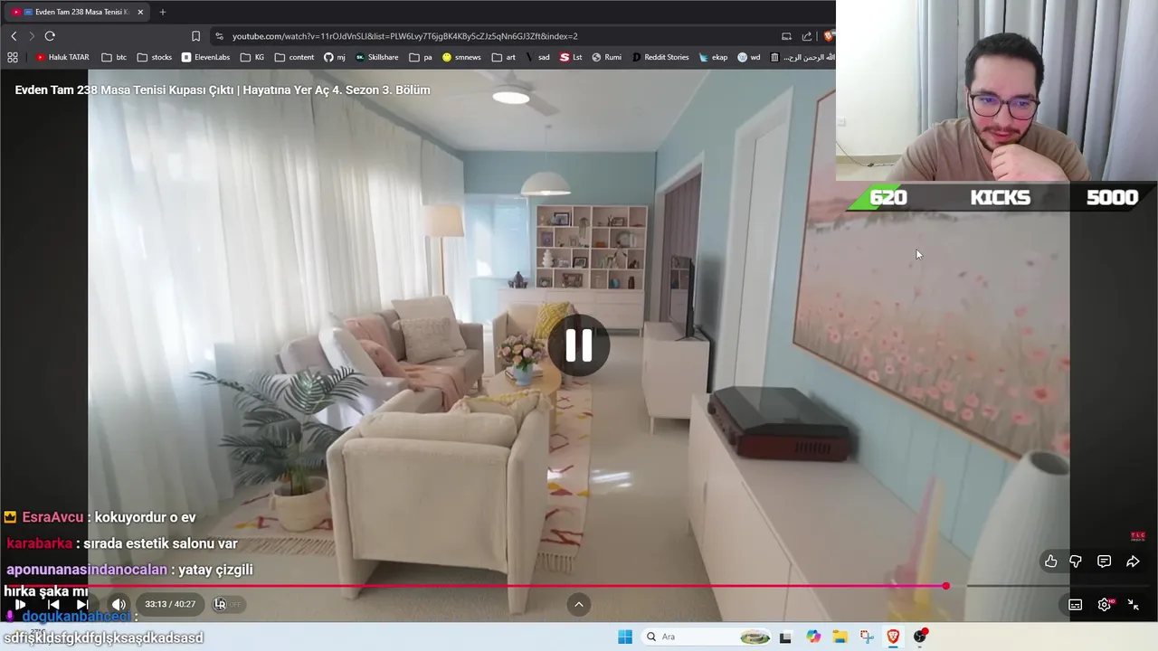Open the sad bookmark
This screenshot has width=1158, height=651.
[x=537, y=57]
